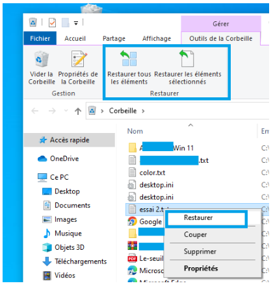Click the Up arrow navigation button
Image resolution: width=273 pixels, height=290 pixels.
pos(78,112)
